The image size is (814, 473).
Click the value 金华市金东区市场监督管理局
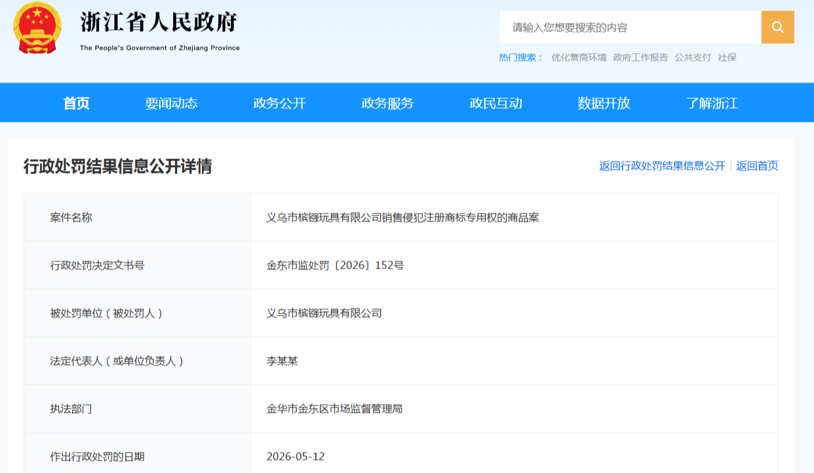coord(334,409)
